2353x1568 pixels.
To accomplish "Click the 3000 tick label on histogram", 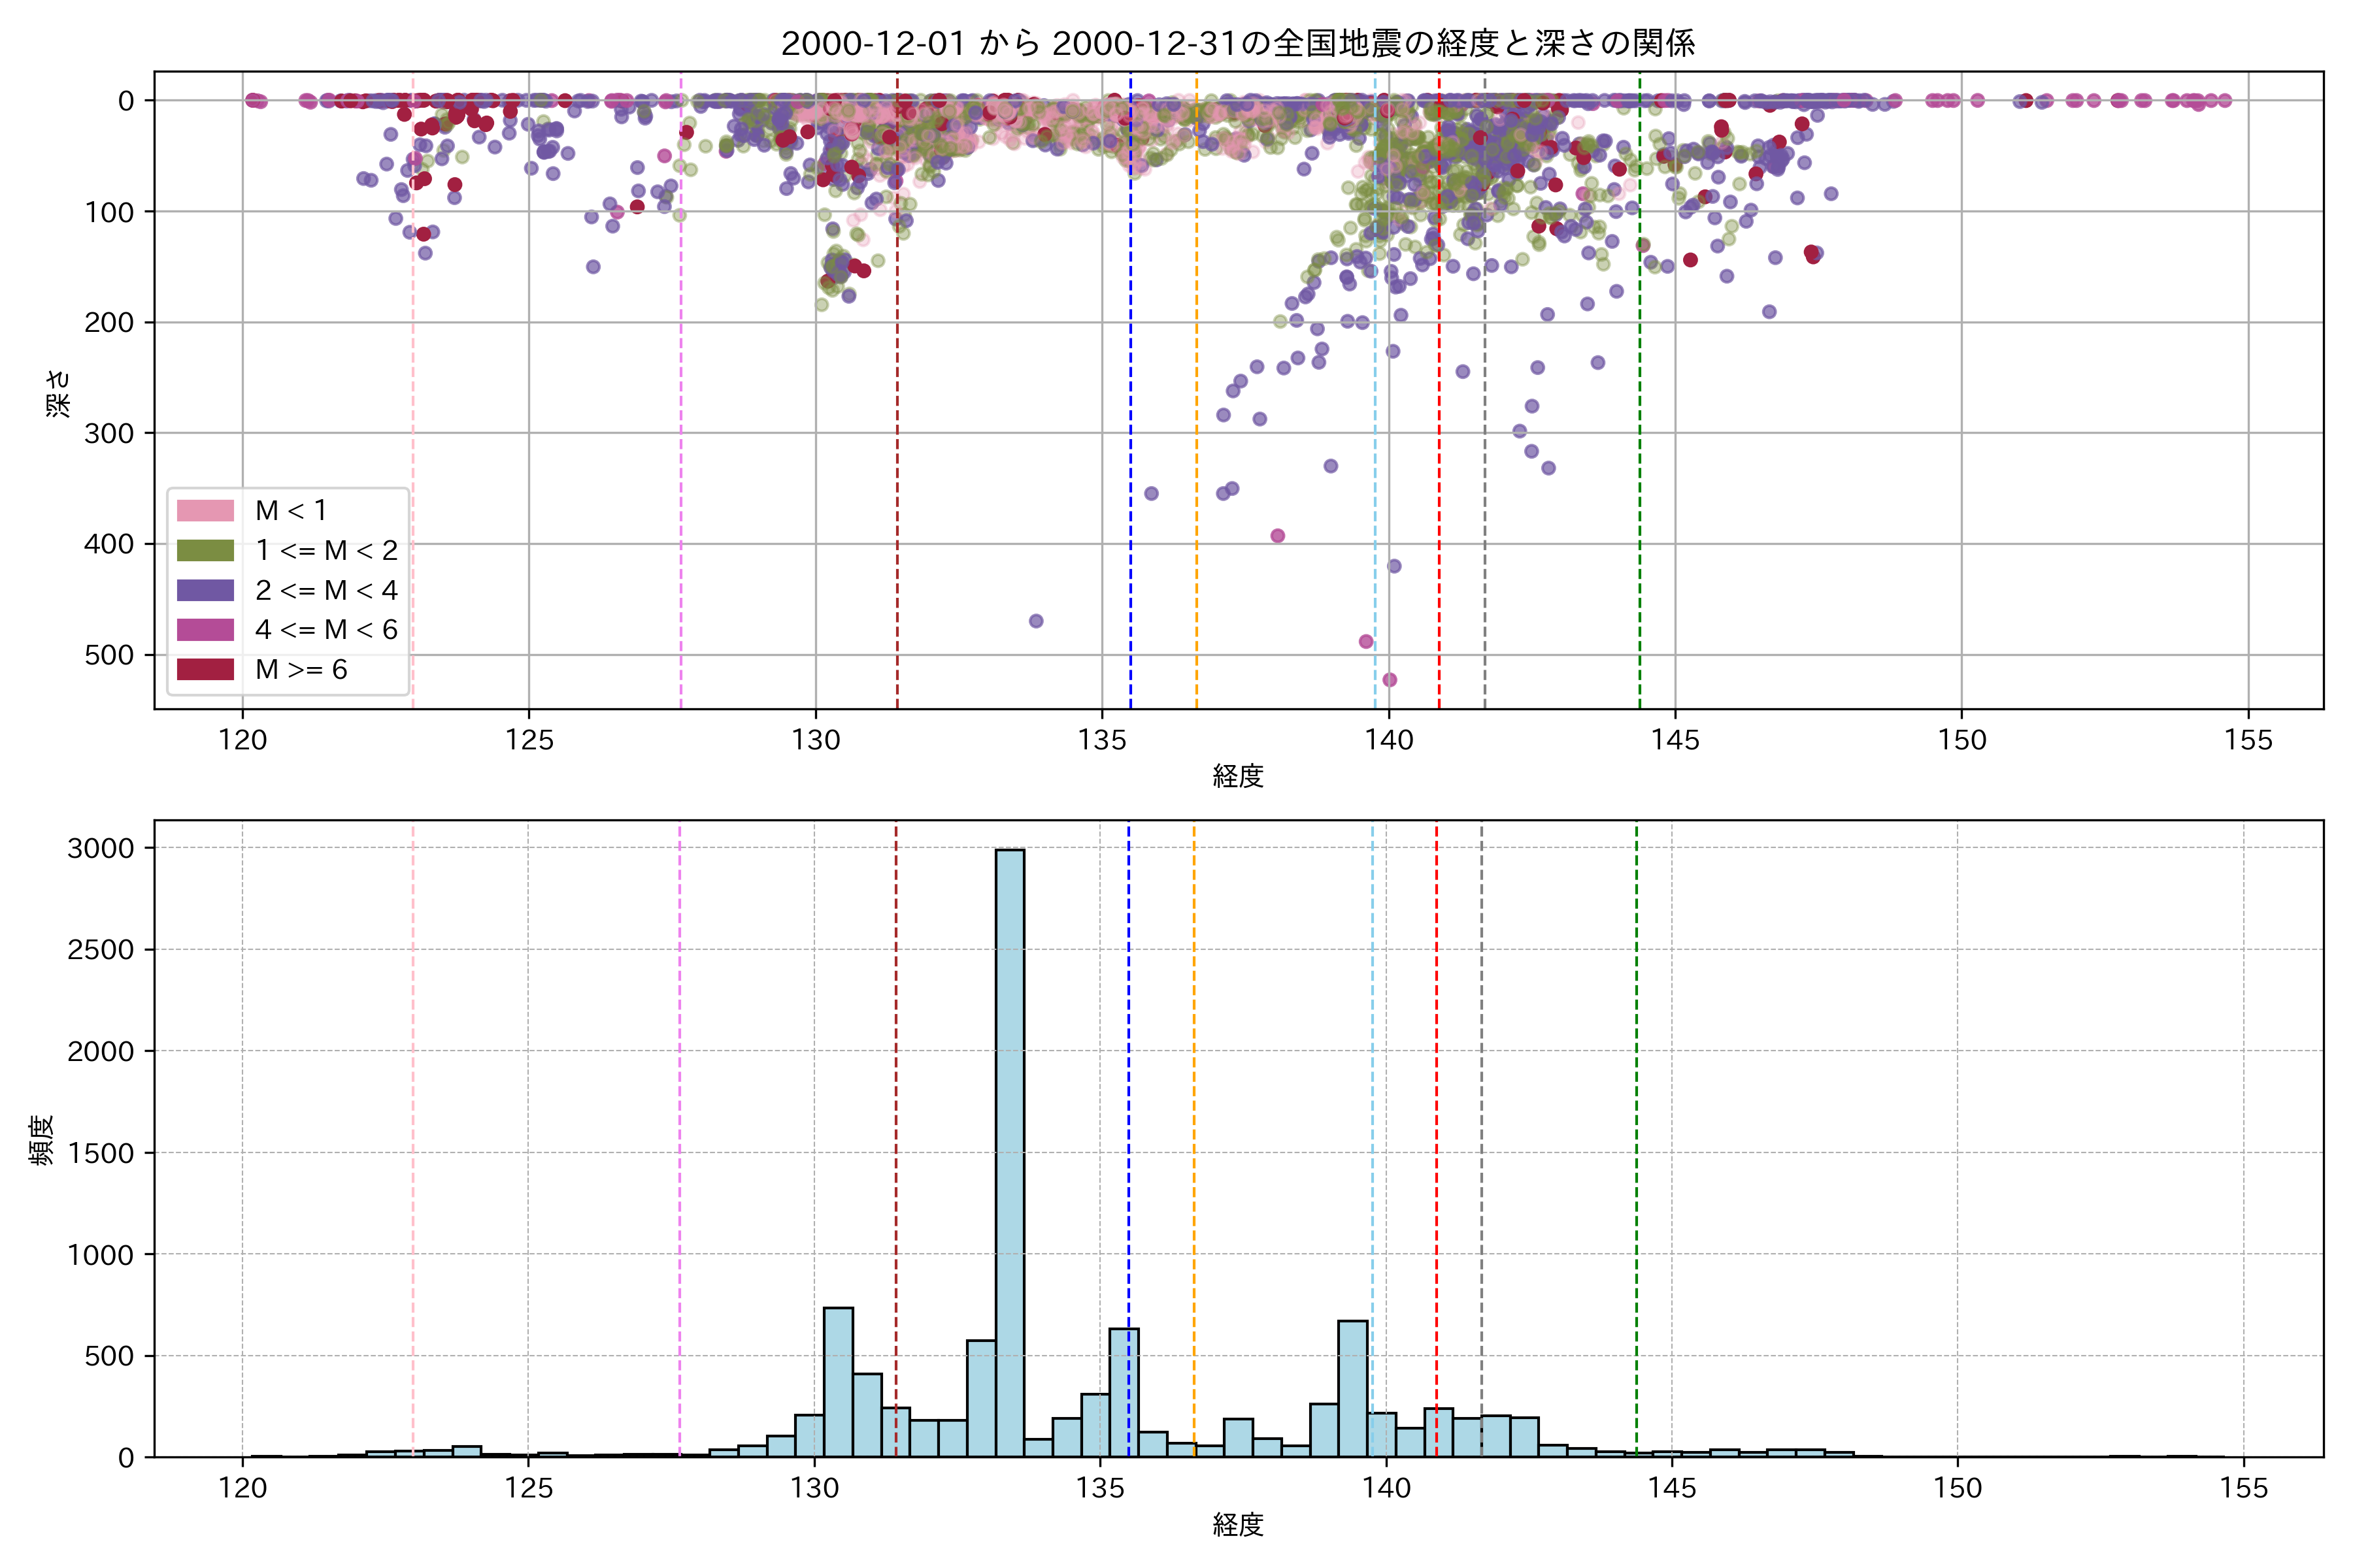I will point(100,849).
